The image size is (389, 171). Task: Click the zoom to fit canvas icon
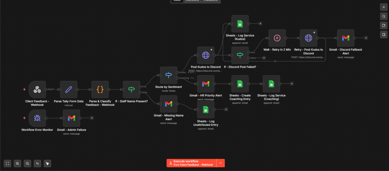(8, 163)
